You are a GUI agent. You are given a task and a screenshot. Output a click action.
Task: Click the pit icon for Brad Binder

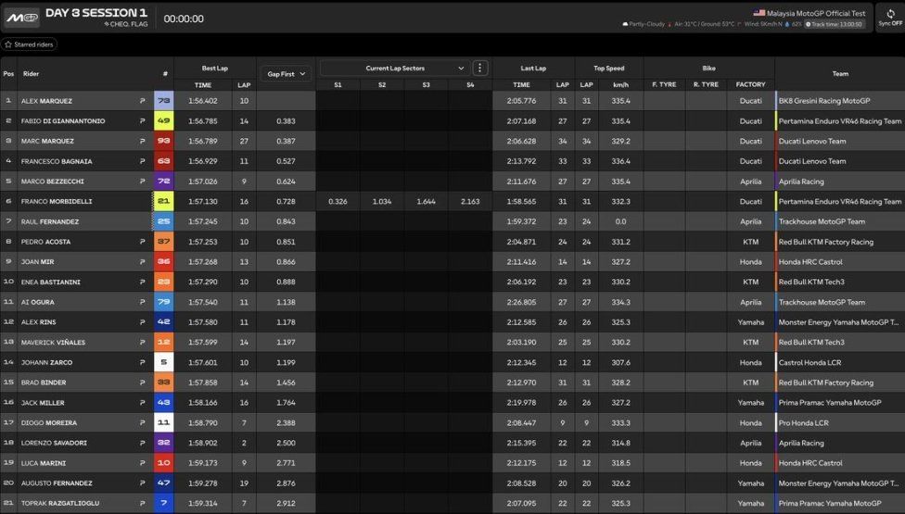142,382
